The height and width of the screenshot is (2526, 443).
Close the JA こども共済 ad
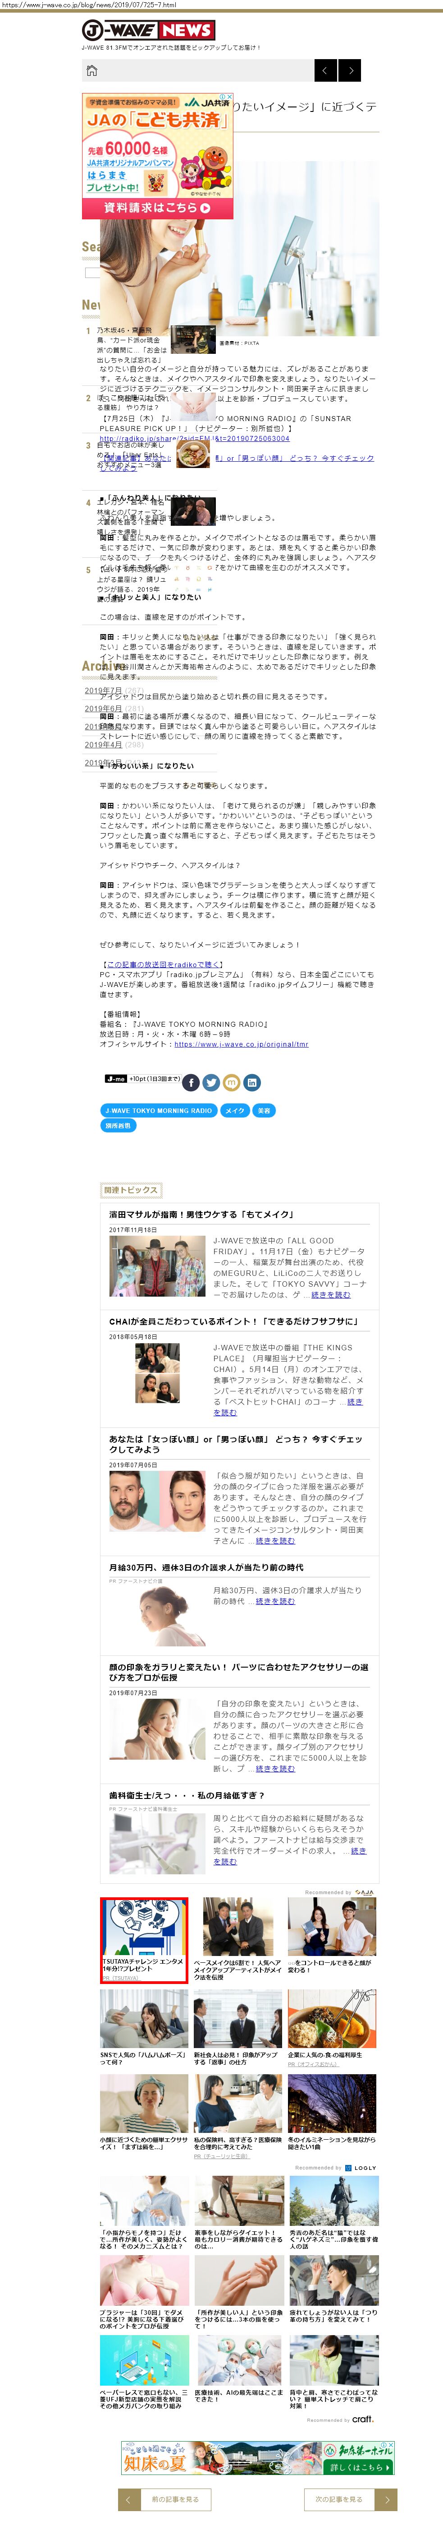click(x=229, y=97)
